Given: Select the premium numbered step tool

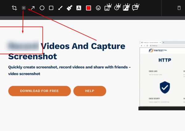Looking at the screenshot, I should [117, 8].
